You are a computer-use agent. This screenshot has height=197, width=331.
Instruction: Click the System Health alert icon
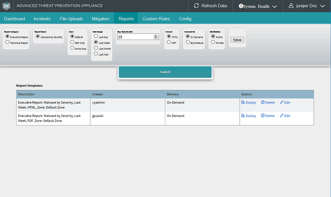tap(241, 6)
